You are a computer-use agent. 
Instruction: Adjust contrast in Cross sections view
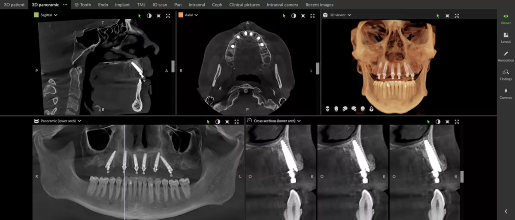coord(438,122)
